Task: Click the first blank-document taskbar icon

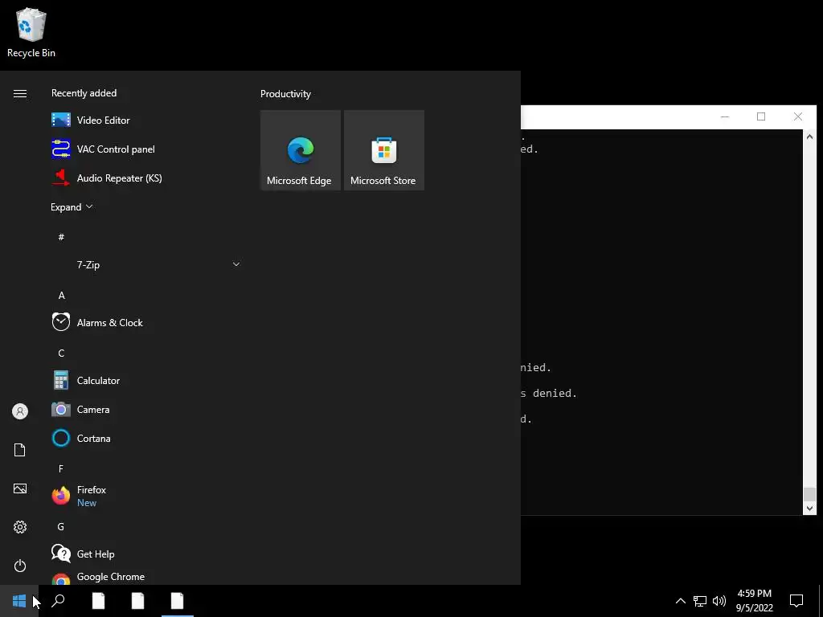Action: (99, 601)
